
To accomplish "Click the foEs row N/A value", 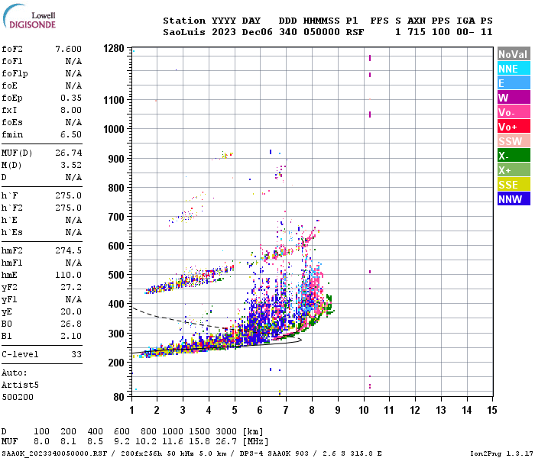I will 73,122.
